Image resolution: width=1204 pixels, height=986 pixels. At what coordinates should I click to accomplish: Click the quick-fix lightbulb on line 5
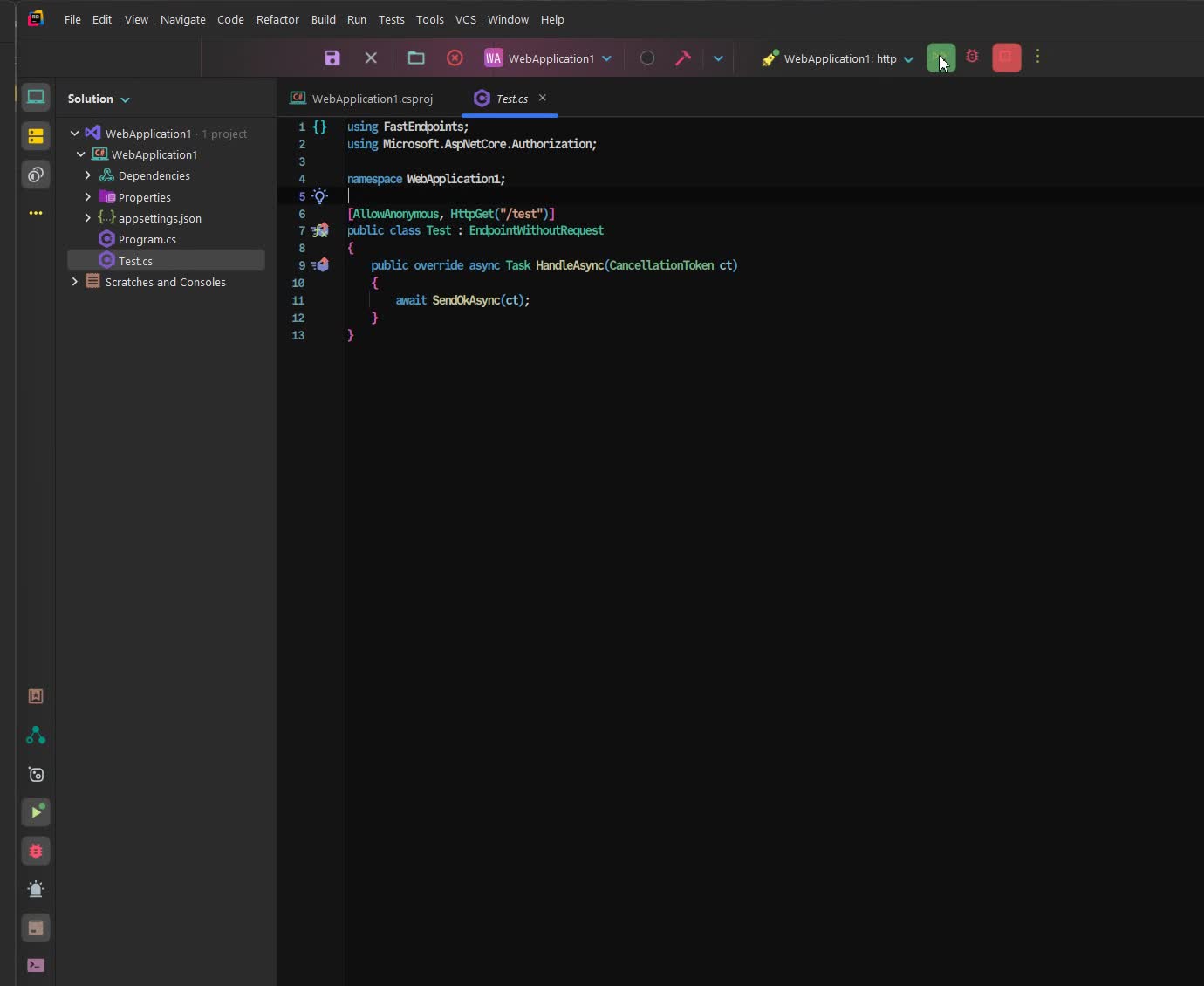tap(320, 196)
